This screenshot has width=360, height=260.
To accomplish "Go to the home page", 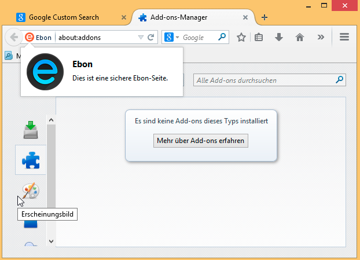I will point(299,37).
